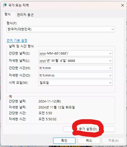Click the 확인 button
The width and height of the screenshot is (127, 147).
64,140
